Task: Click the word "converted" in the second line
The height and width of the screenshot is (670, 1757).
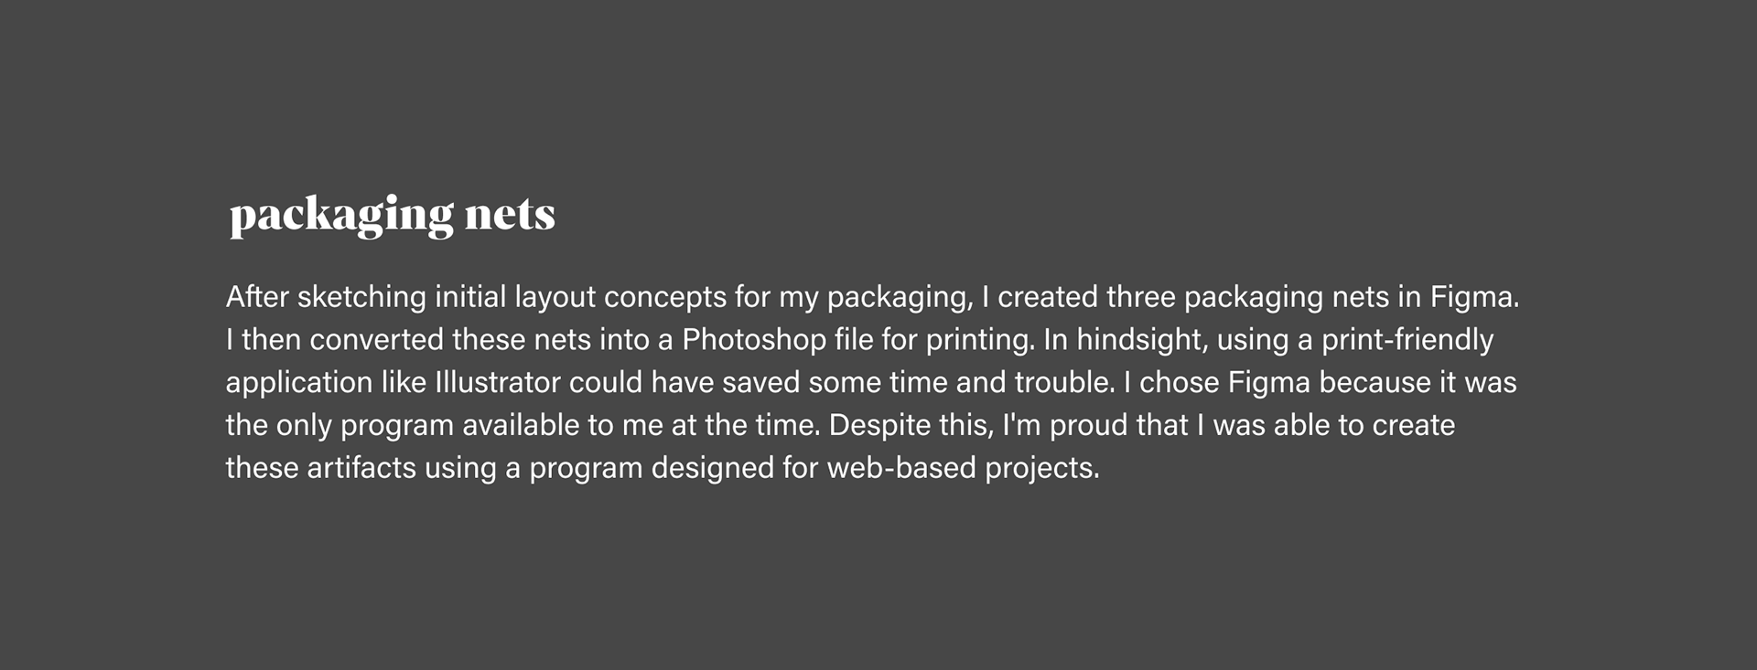Action: (376, 340)
